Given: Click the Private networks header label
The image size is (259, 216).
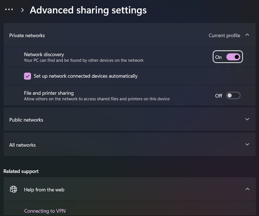Looking at the screenshot, I should tap(27, 35).
